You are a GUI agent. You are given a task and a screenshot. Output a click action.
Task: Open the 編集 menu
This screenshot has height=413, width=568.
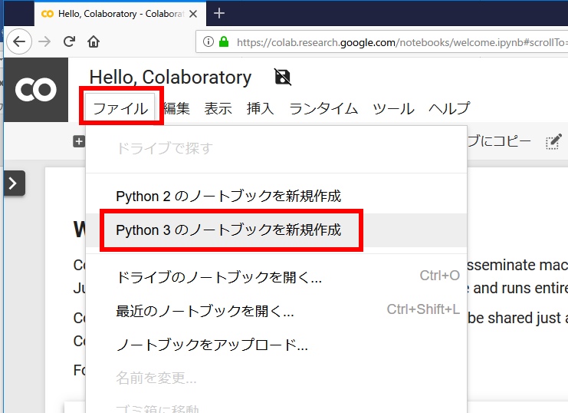tap(177, 108)
